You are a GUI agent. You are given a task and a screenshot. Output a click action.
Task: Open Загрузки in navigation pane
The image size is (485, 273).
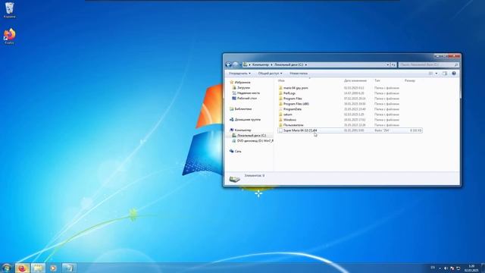[x=243, y=88]
